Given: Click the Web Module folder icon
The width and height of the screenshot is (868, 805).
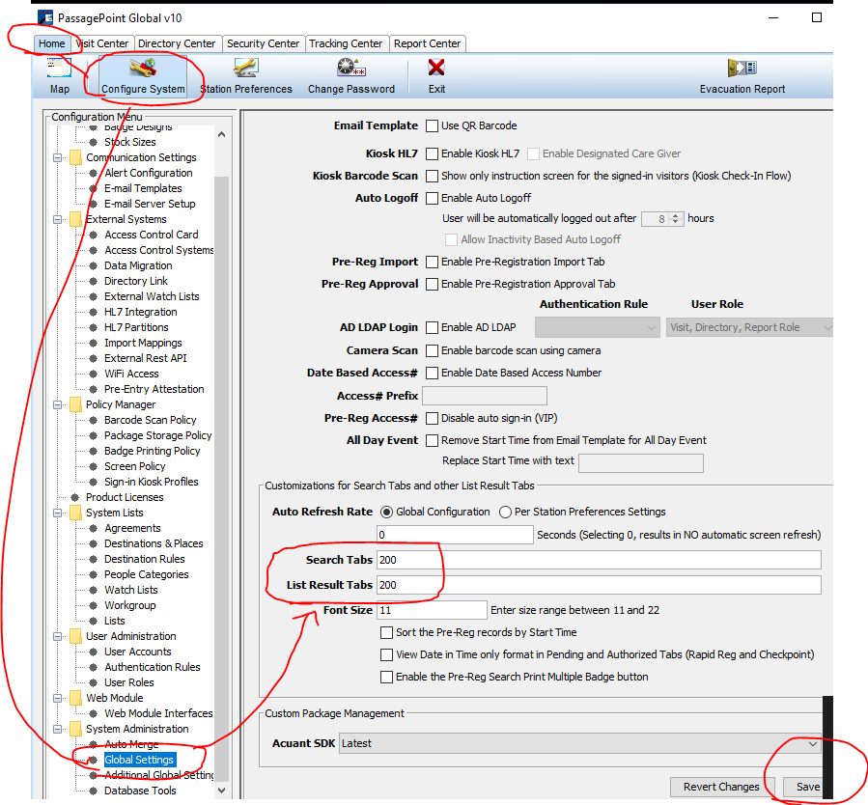Looking at the screenshot, I should click(x=76, y=698).
